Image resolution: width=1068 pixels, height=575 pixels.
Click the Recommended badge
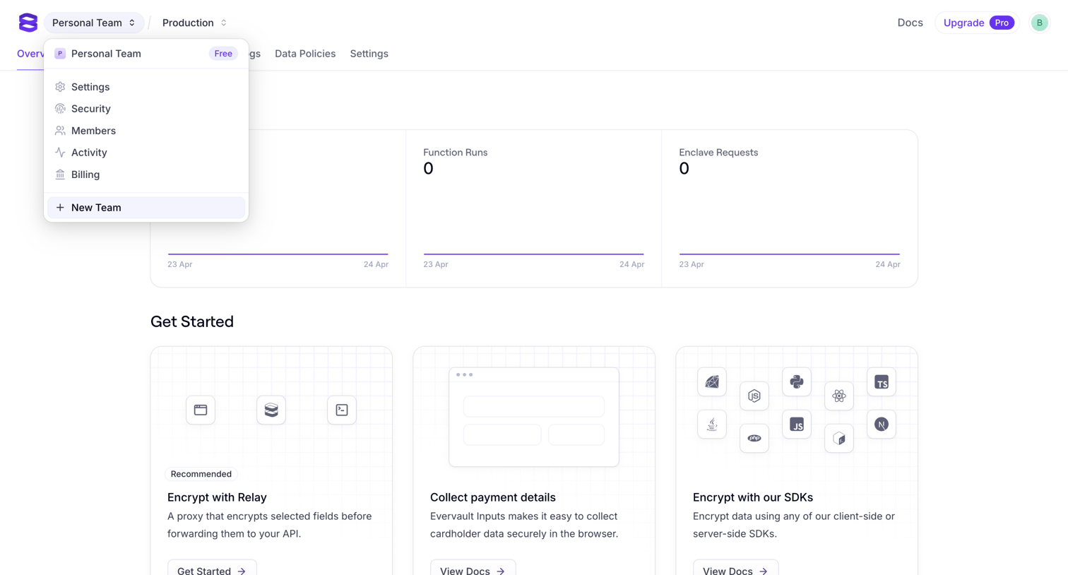(x=201, y=474)
